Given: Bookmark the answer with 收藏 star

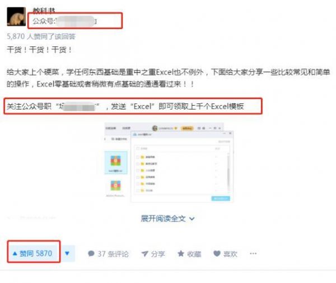Looking at the screenshot, I should pos(189,254).
